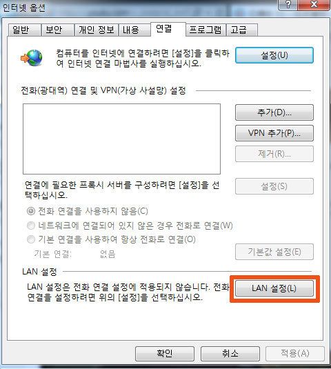Click the help question mark button

[x=288, y=5]
